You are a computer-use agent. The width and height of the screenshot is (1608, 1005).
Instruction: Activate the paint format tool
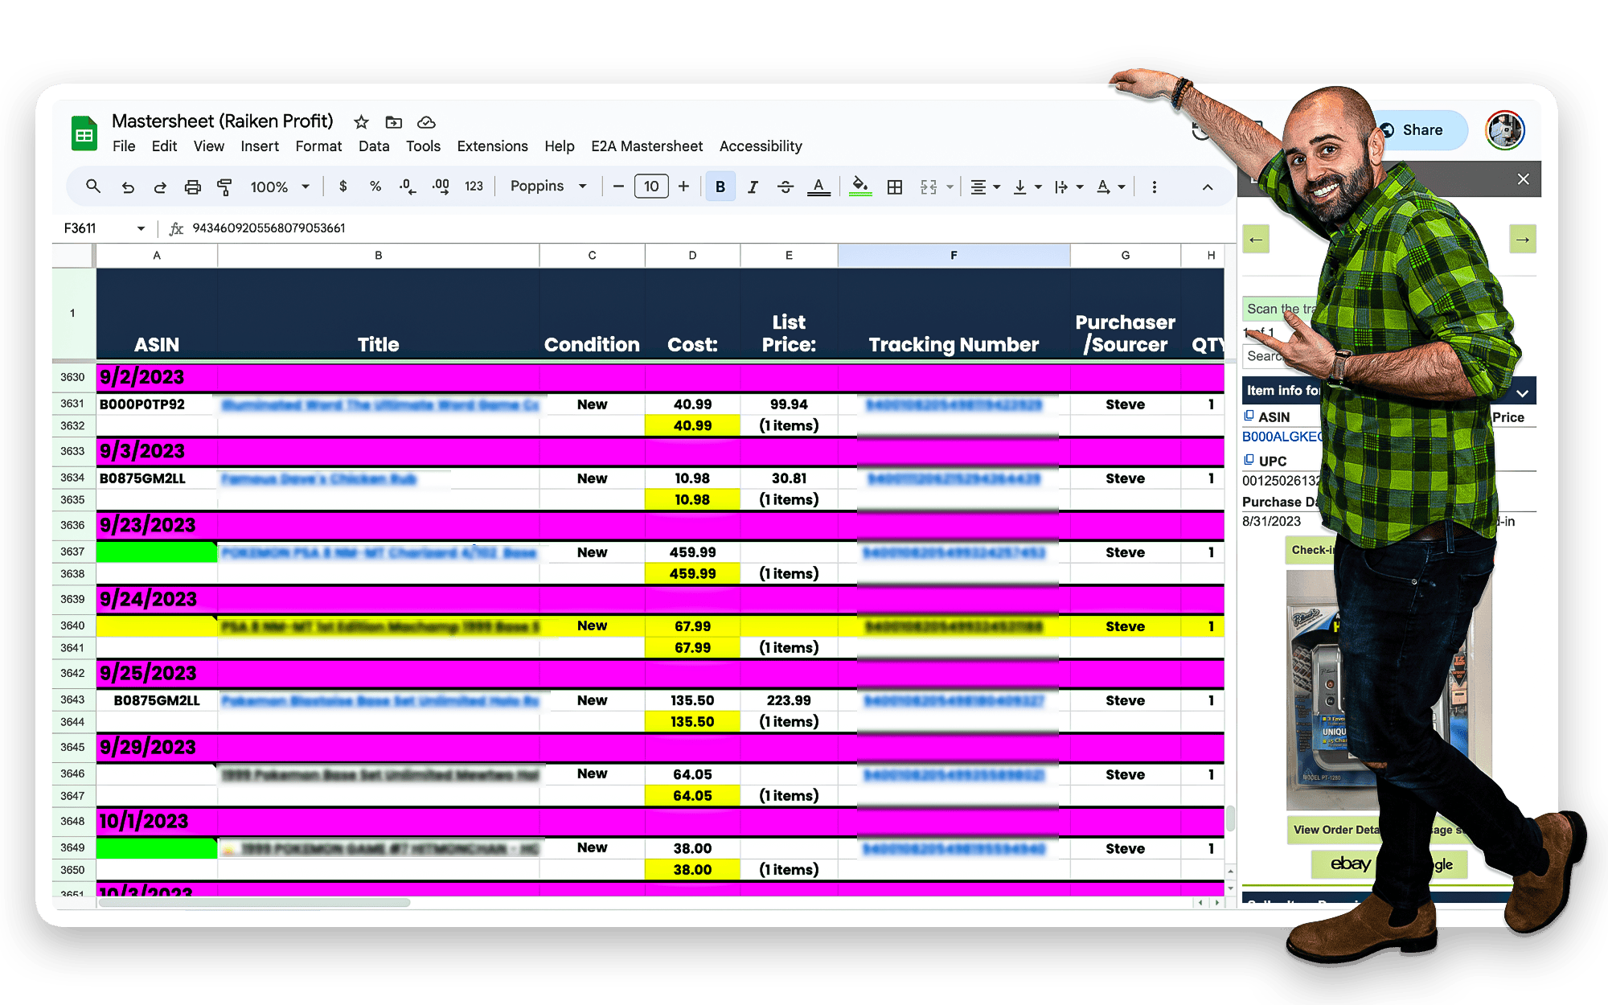[224, 187]
